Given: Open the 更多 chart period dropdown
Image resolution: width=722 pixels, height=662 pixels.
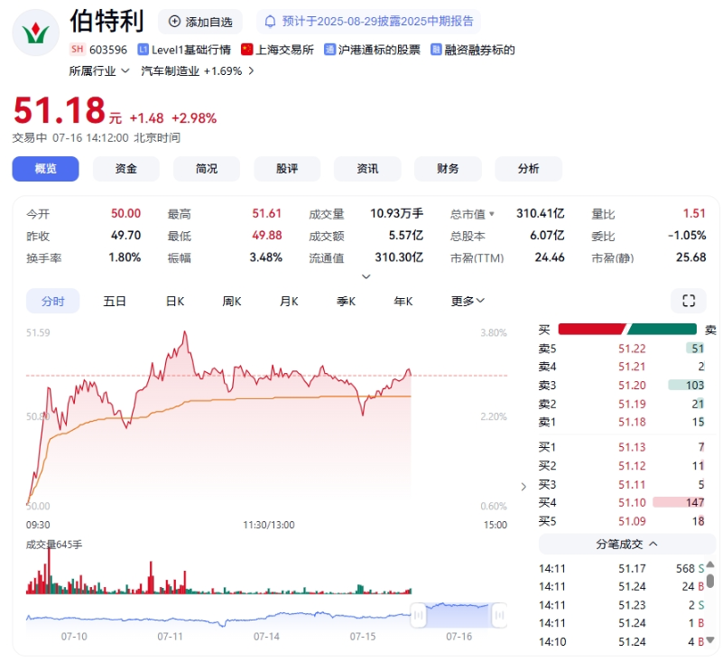Looking at the screenshot, I should 468,301.
